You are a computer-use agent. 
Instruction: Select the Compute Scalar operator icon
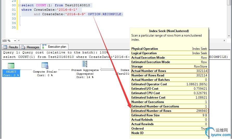coord(45,65)
